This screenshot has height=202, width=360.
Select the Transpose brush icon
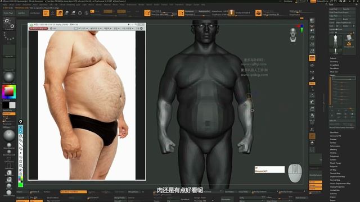coord(9,24)
